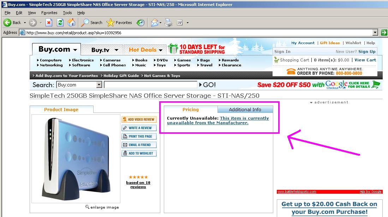The height and width of the screenshot is (217, 388).
Task: Open the History clock icon
Action: coord(140,23)
